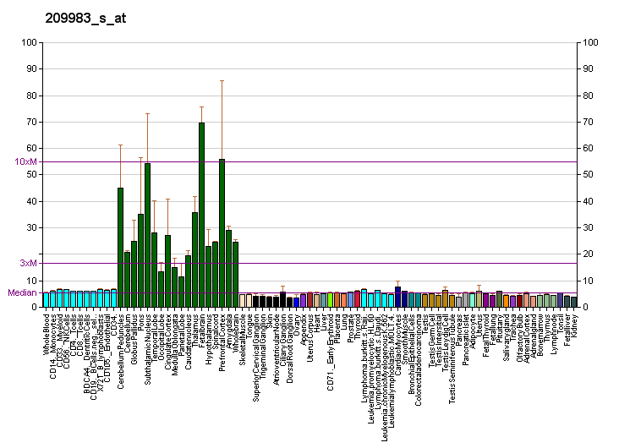The width and height of the screenshot is (619, 448).
Task: Click the Testis Seminiferous Tubule label
Action: coord(452,357)
